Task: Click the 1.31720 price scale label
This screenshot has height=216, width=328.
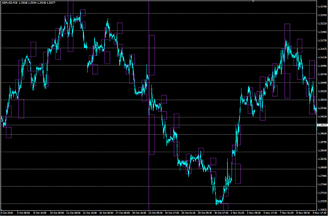Action: point(322,40)
